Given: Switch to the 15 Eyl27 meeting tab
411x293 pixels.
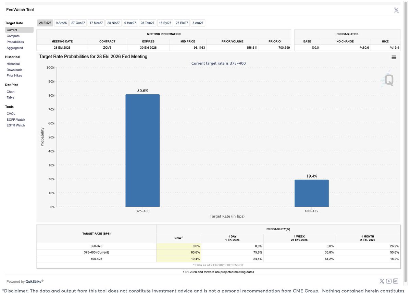Looking at the screenshot, I should 165,23.
